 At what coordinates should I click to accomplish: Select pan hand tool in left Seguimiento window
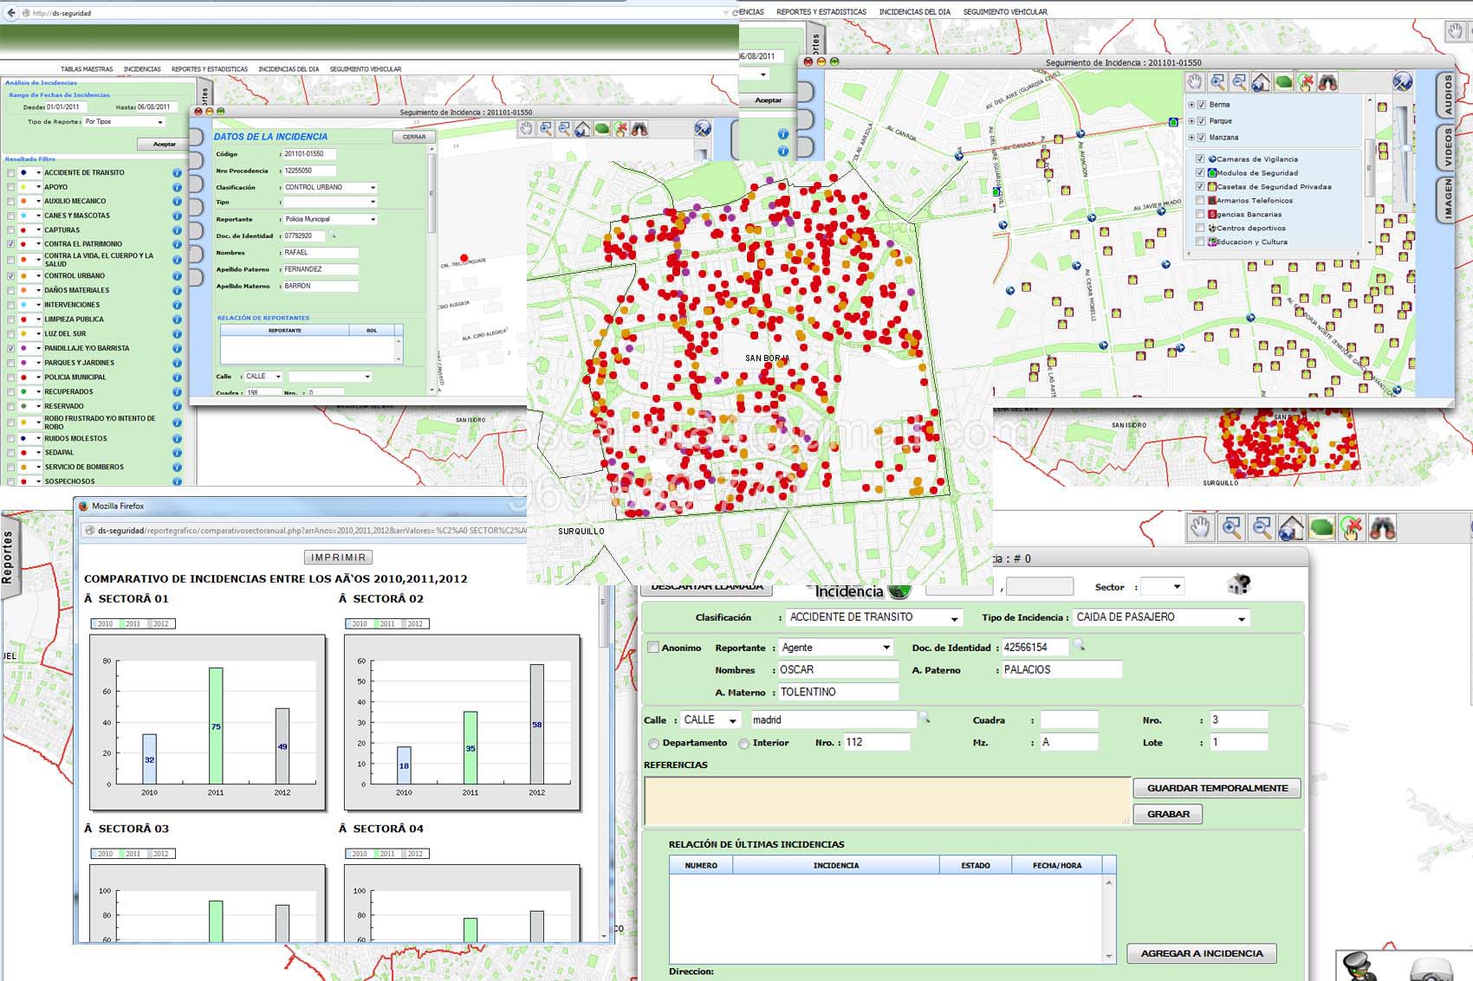pyautogui.click(x=526, y=129)
